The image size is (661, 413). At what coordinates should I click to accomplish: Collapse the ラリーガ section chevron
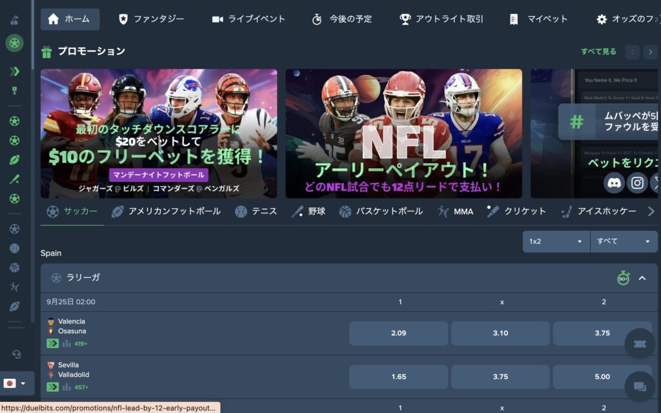[x=642, y=278]
